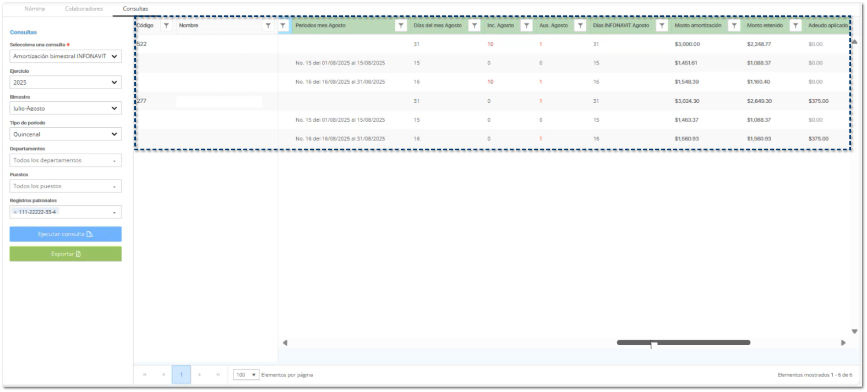867x392 pixels.
Task: Click the $1,548.39 amortization amount
Action: (686, 81)
